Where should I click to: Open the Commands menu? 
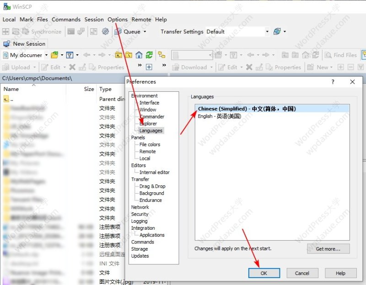tap(66, 19)
